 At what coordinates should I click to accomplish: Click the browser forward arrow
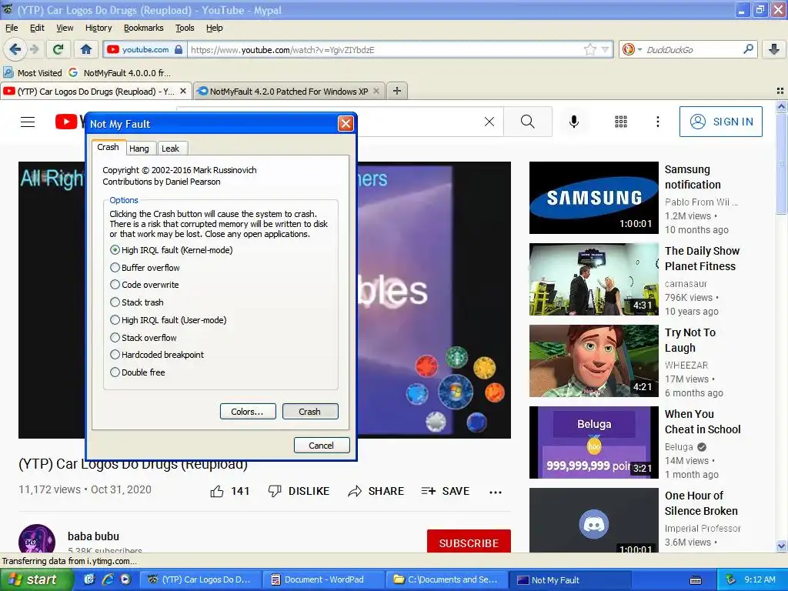(34, 49)
